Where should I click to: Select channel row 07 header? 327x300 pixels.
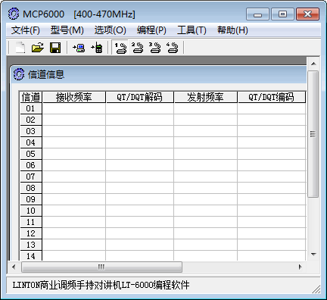(x=31, y=177)
